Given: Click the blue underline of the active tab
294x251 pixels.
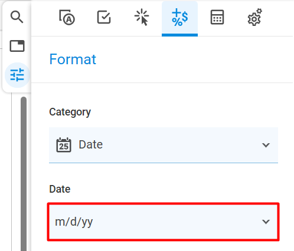Looking at the screenshot, I should [x=179, y=35].
